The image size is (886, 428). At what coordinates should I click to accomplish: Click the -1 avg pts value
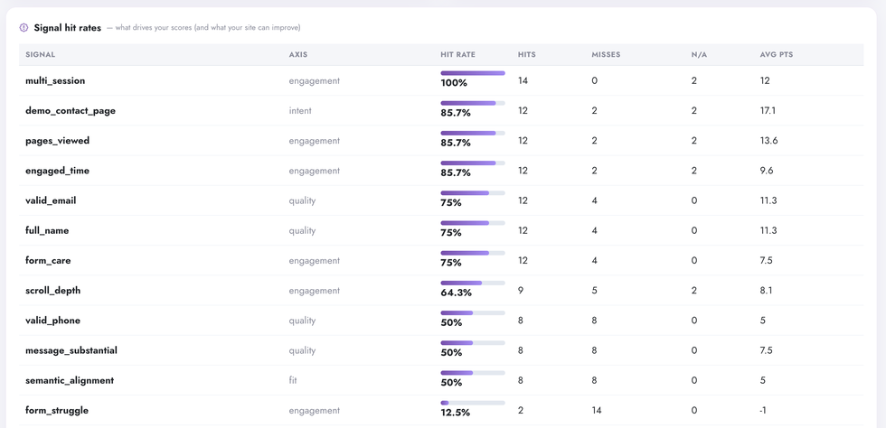(763, 411)
